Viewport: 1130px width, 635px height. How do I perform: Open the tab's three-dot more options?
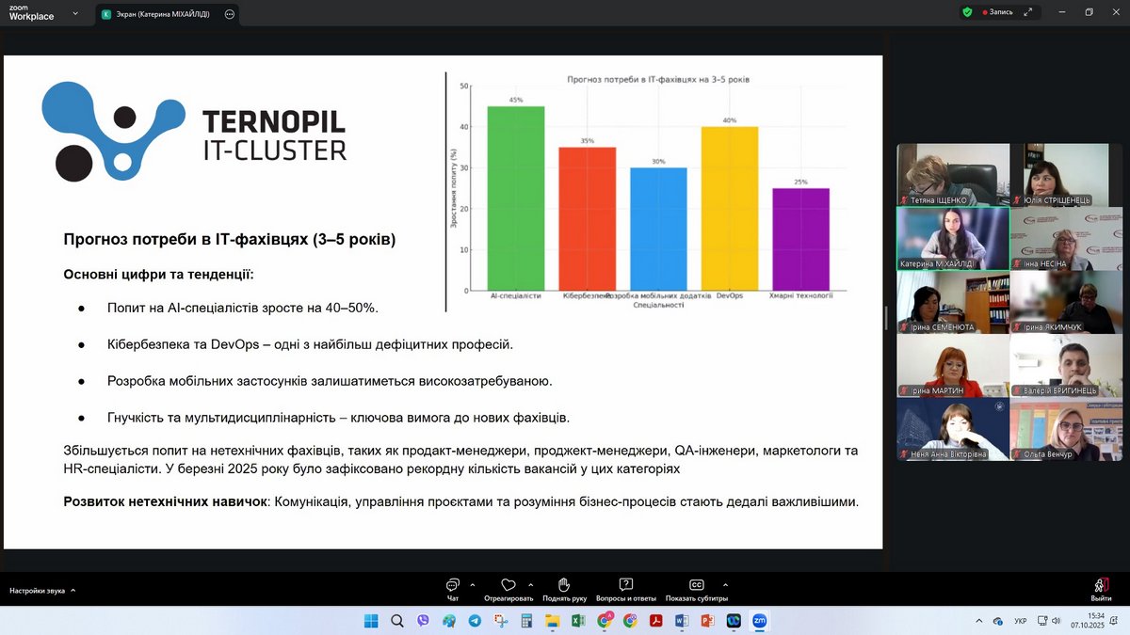click(229, 14)
